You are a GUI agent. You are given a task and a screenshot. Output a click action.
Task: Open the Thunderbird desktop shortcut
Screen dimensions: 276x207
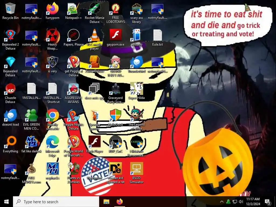(136, 62)
